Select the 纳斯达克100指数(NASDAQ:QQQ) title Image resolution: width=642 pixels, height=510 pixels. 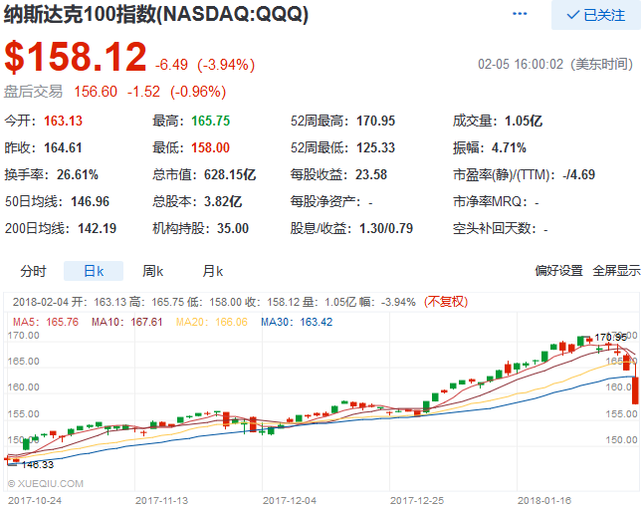156,15
